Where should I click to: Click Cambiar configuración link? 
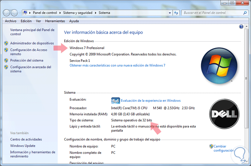[224, 148]
